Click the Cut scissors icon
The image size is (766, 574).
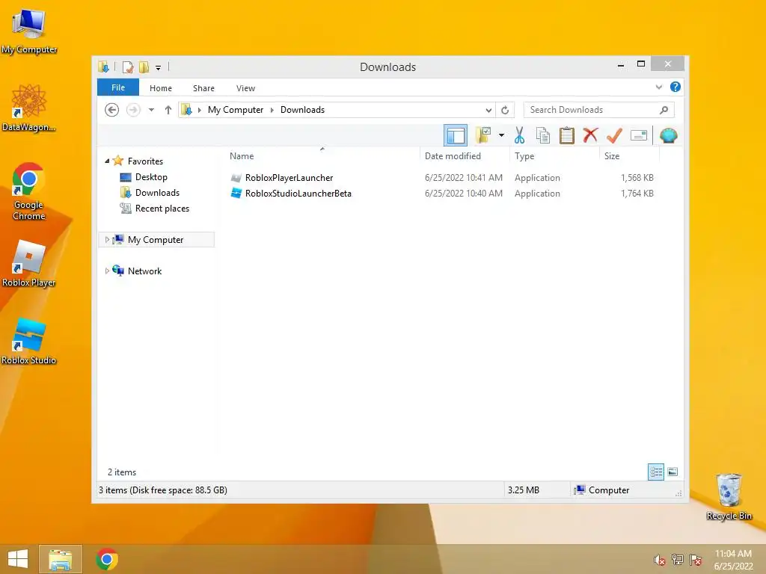(x=519, y=135)
